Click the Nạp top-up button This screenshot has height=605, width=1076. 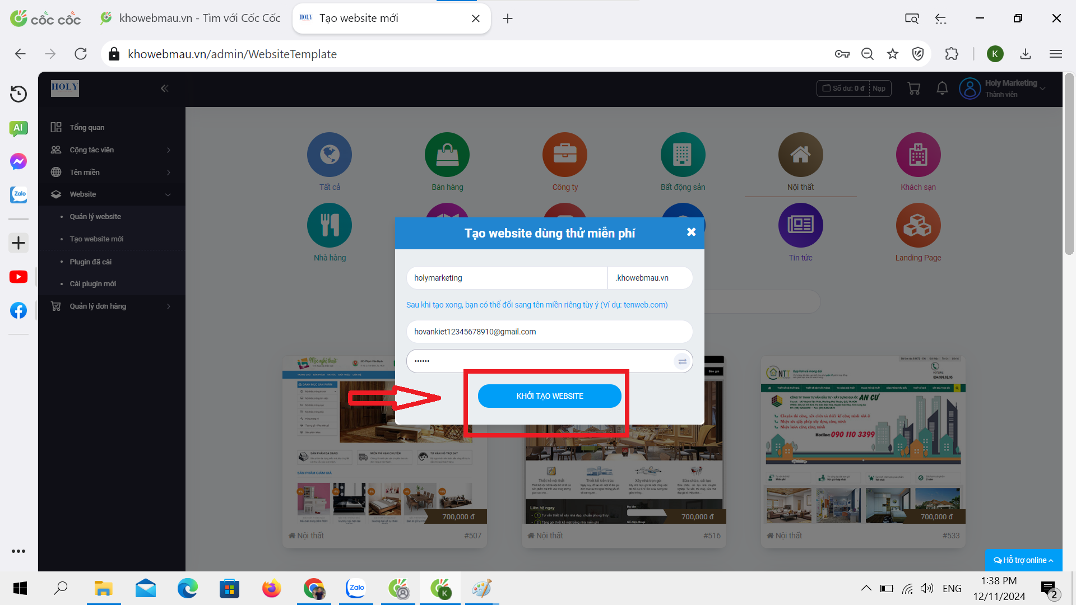pos(879,89)
